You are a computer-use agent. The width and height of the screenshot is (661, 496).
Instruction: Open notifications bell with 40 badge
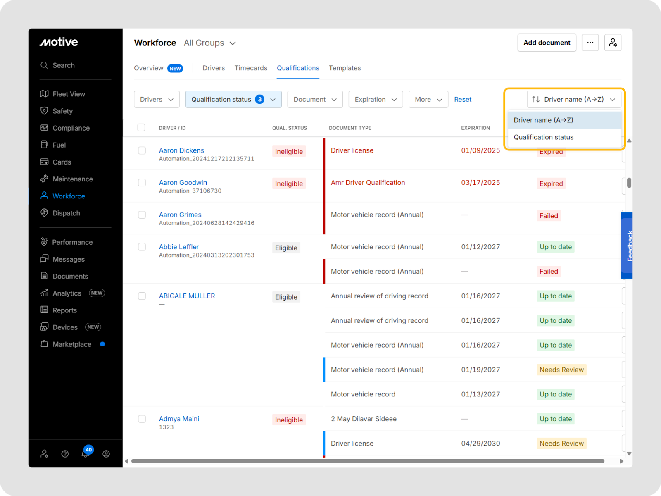(x=86, y=453)
